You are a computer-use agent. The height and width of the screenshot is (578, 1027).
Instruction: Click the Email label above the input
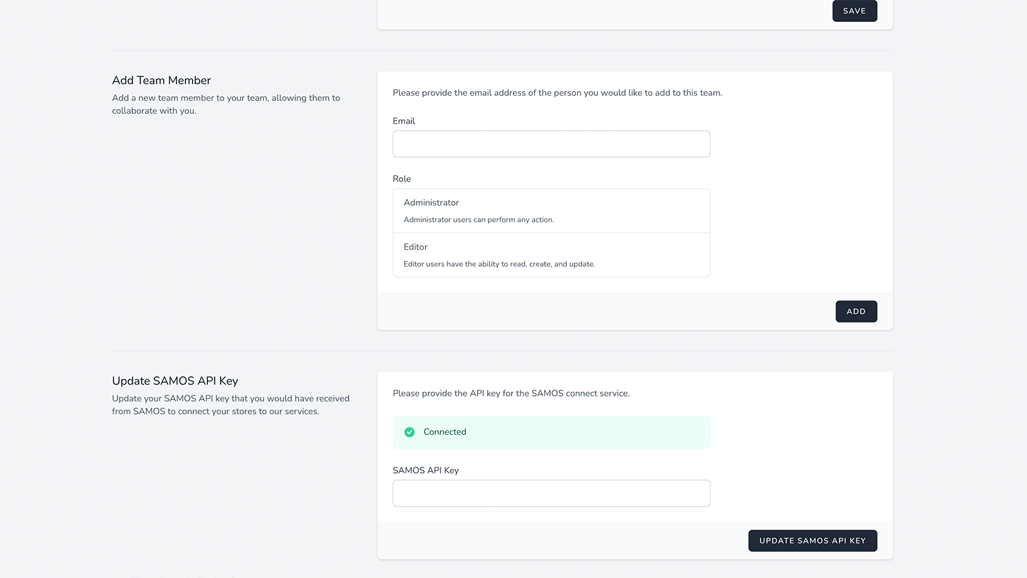click(x=404, y=121)
